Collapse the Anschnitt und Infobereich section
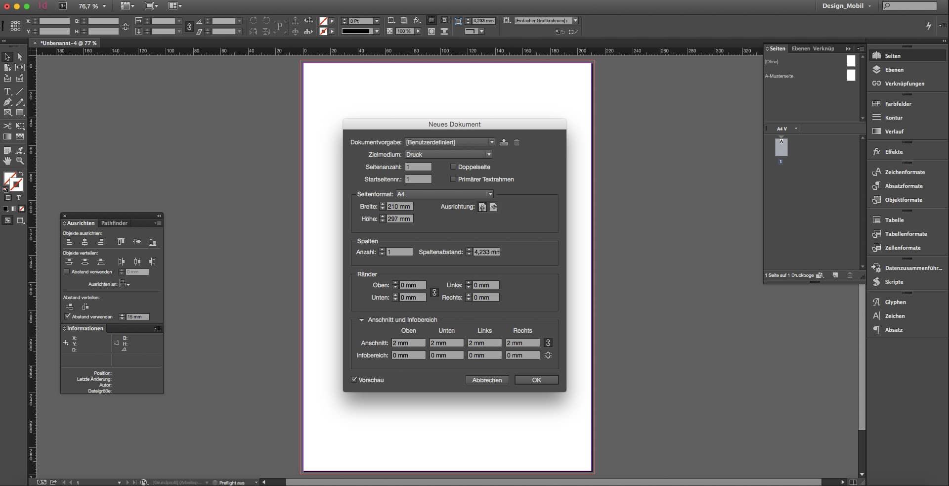Image resolution: width=949 pixels, height=486 pixels. (361, 320)
